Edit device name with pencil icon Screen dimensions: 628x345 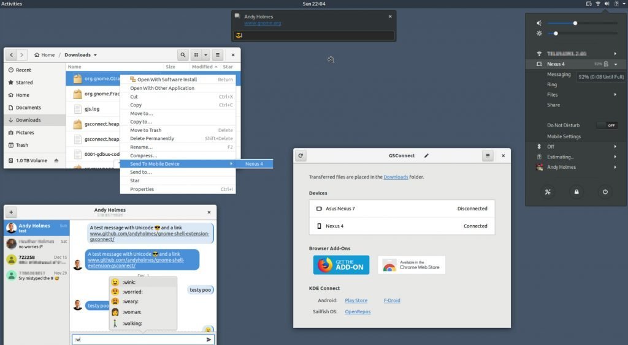[426, 156]
